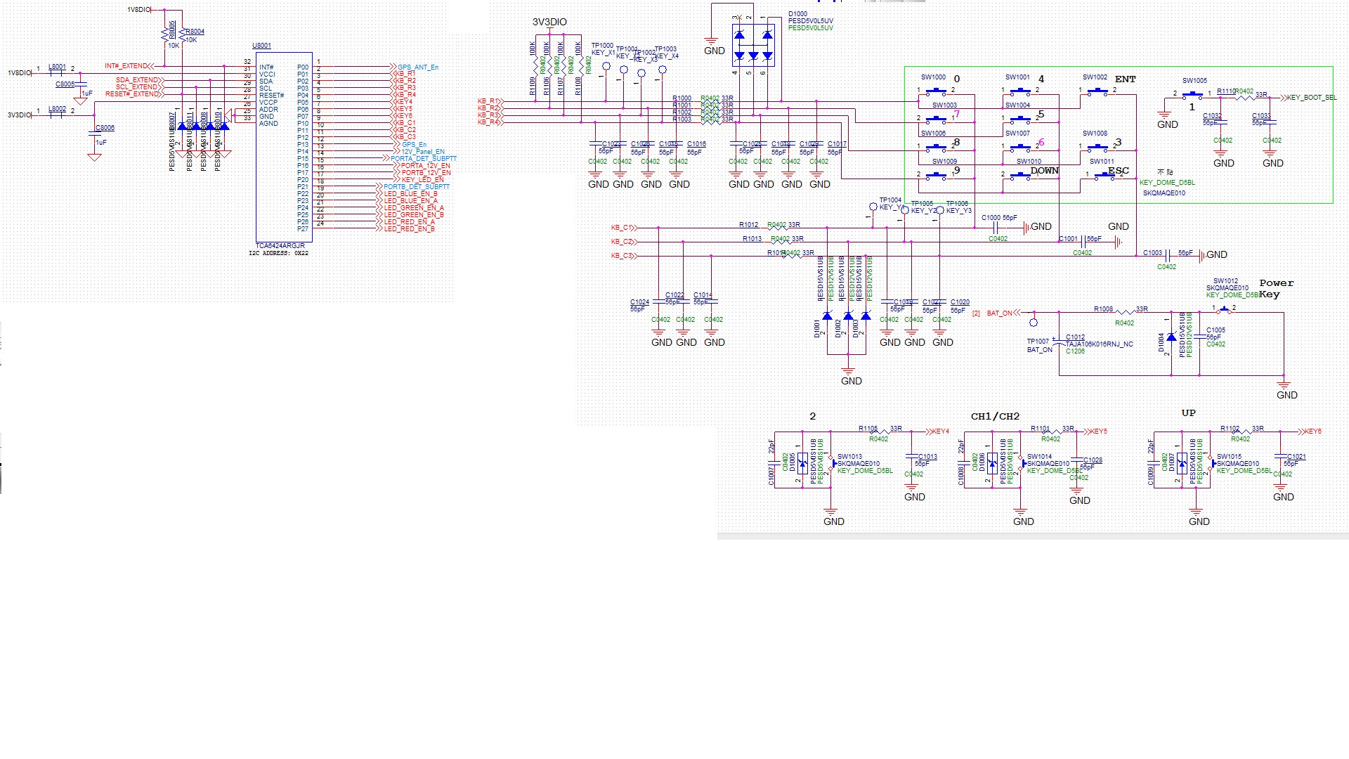Select the U8001 reference designator label
Image resolution: width=1349 pixels, height=759 pixels.
pyautogui.click(x=261, y=46)
